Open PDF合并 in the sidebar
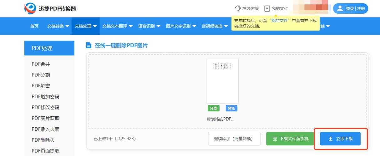The height and width of the screenshot is (156, 380). tap(41, 64)
